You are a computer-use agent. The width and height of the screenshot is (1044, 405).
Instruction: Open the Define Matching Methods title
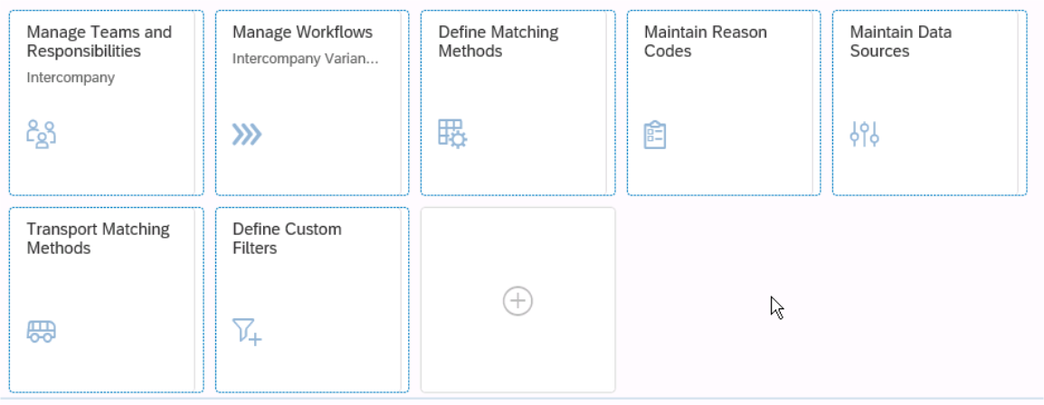point(498,42)
